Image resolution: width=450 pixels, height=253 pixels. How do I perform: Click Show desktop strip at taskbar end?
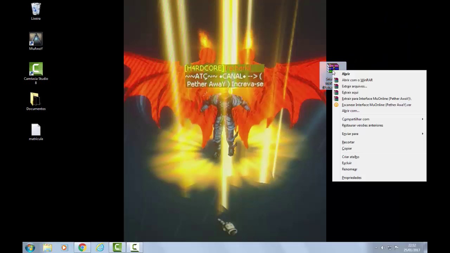[x=425, y=248]
